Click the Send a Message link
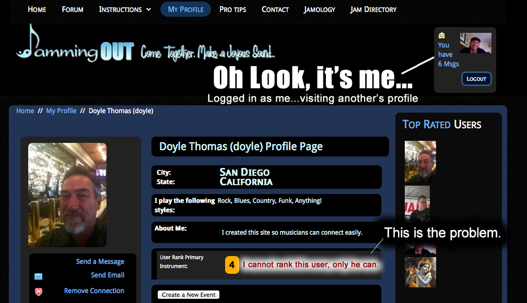This screenshot has width=527, height=303. click(100, 261)
